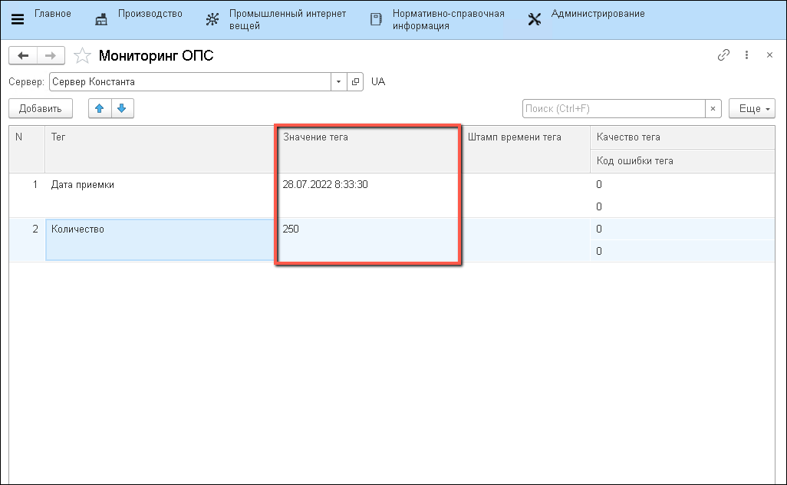This screenshot has width=787, height=485.
Task: Move row up with blue arrow
Action: click(99, 109)
